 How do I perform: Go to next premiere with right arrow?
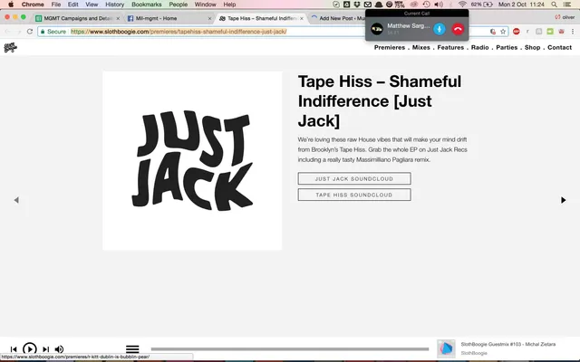tap(563, 200)
